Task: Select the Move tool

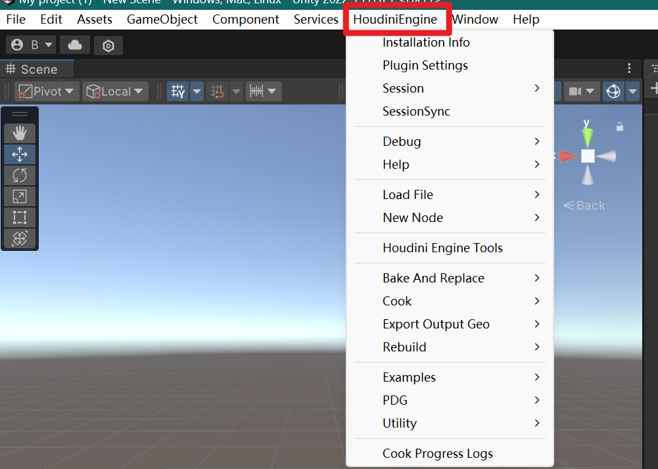Action: [20, 154]
